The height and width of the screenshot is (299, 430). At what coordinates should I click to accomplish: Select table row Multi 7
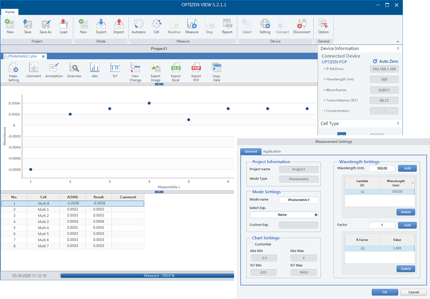point(72,246)
